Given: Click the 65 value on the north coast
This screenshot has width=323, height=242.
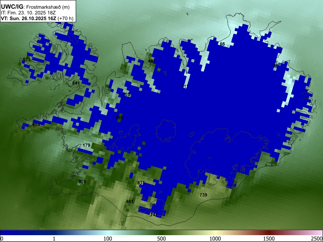Looking at the screenshot, I should point(222,44).
